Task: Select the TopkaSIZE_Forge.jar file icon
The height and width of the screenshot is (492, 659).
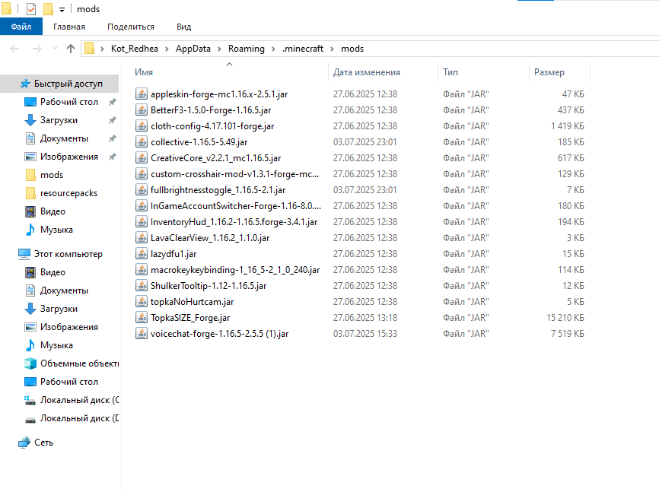Action: click(142, 317)
